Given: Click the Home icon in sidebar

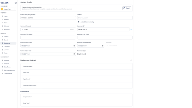Looking at the screenshot, I should (x=2, y=16).
